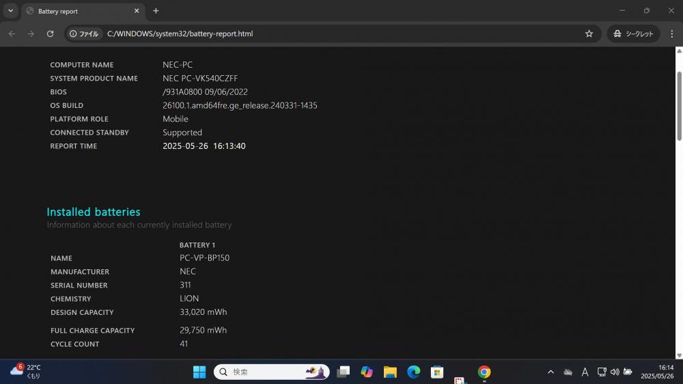
Task: Bookmark this page with star icon
Action: 589,33
